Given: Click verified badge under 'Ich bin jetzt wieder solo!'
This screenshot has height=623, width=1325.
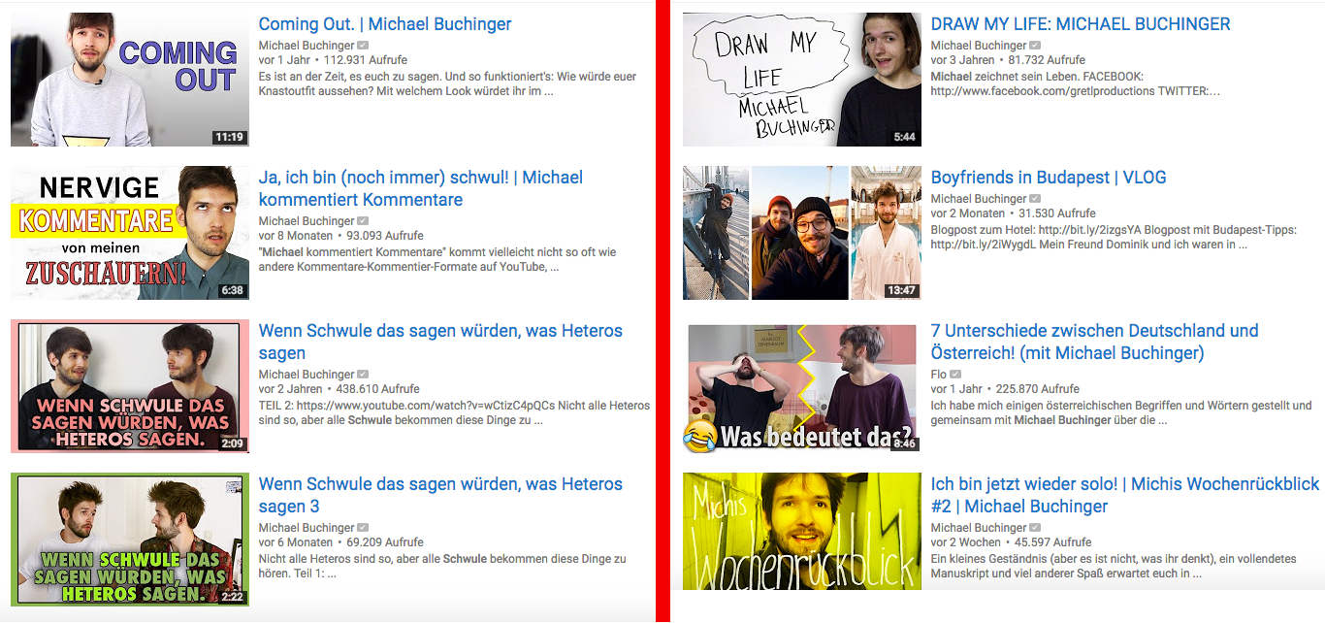Looking at the screenshot, I should (1035, 528).
